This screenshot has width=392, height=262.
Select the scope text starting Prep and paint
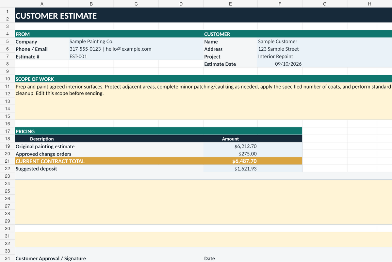coord(203,101)
